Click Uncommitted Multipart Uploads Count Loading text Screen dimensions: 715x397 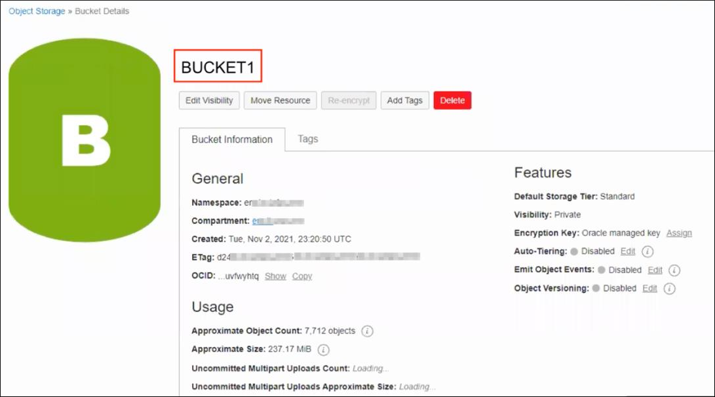coord(370,368)
